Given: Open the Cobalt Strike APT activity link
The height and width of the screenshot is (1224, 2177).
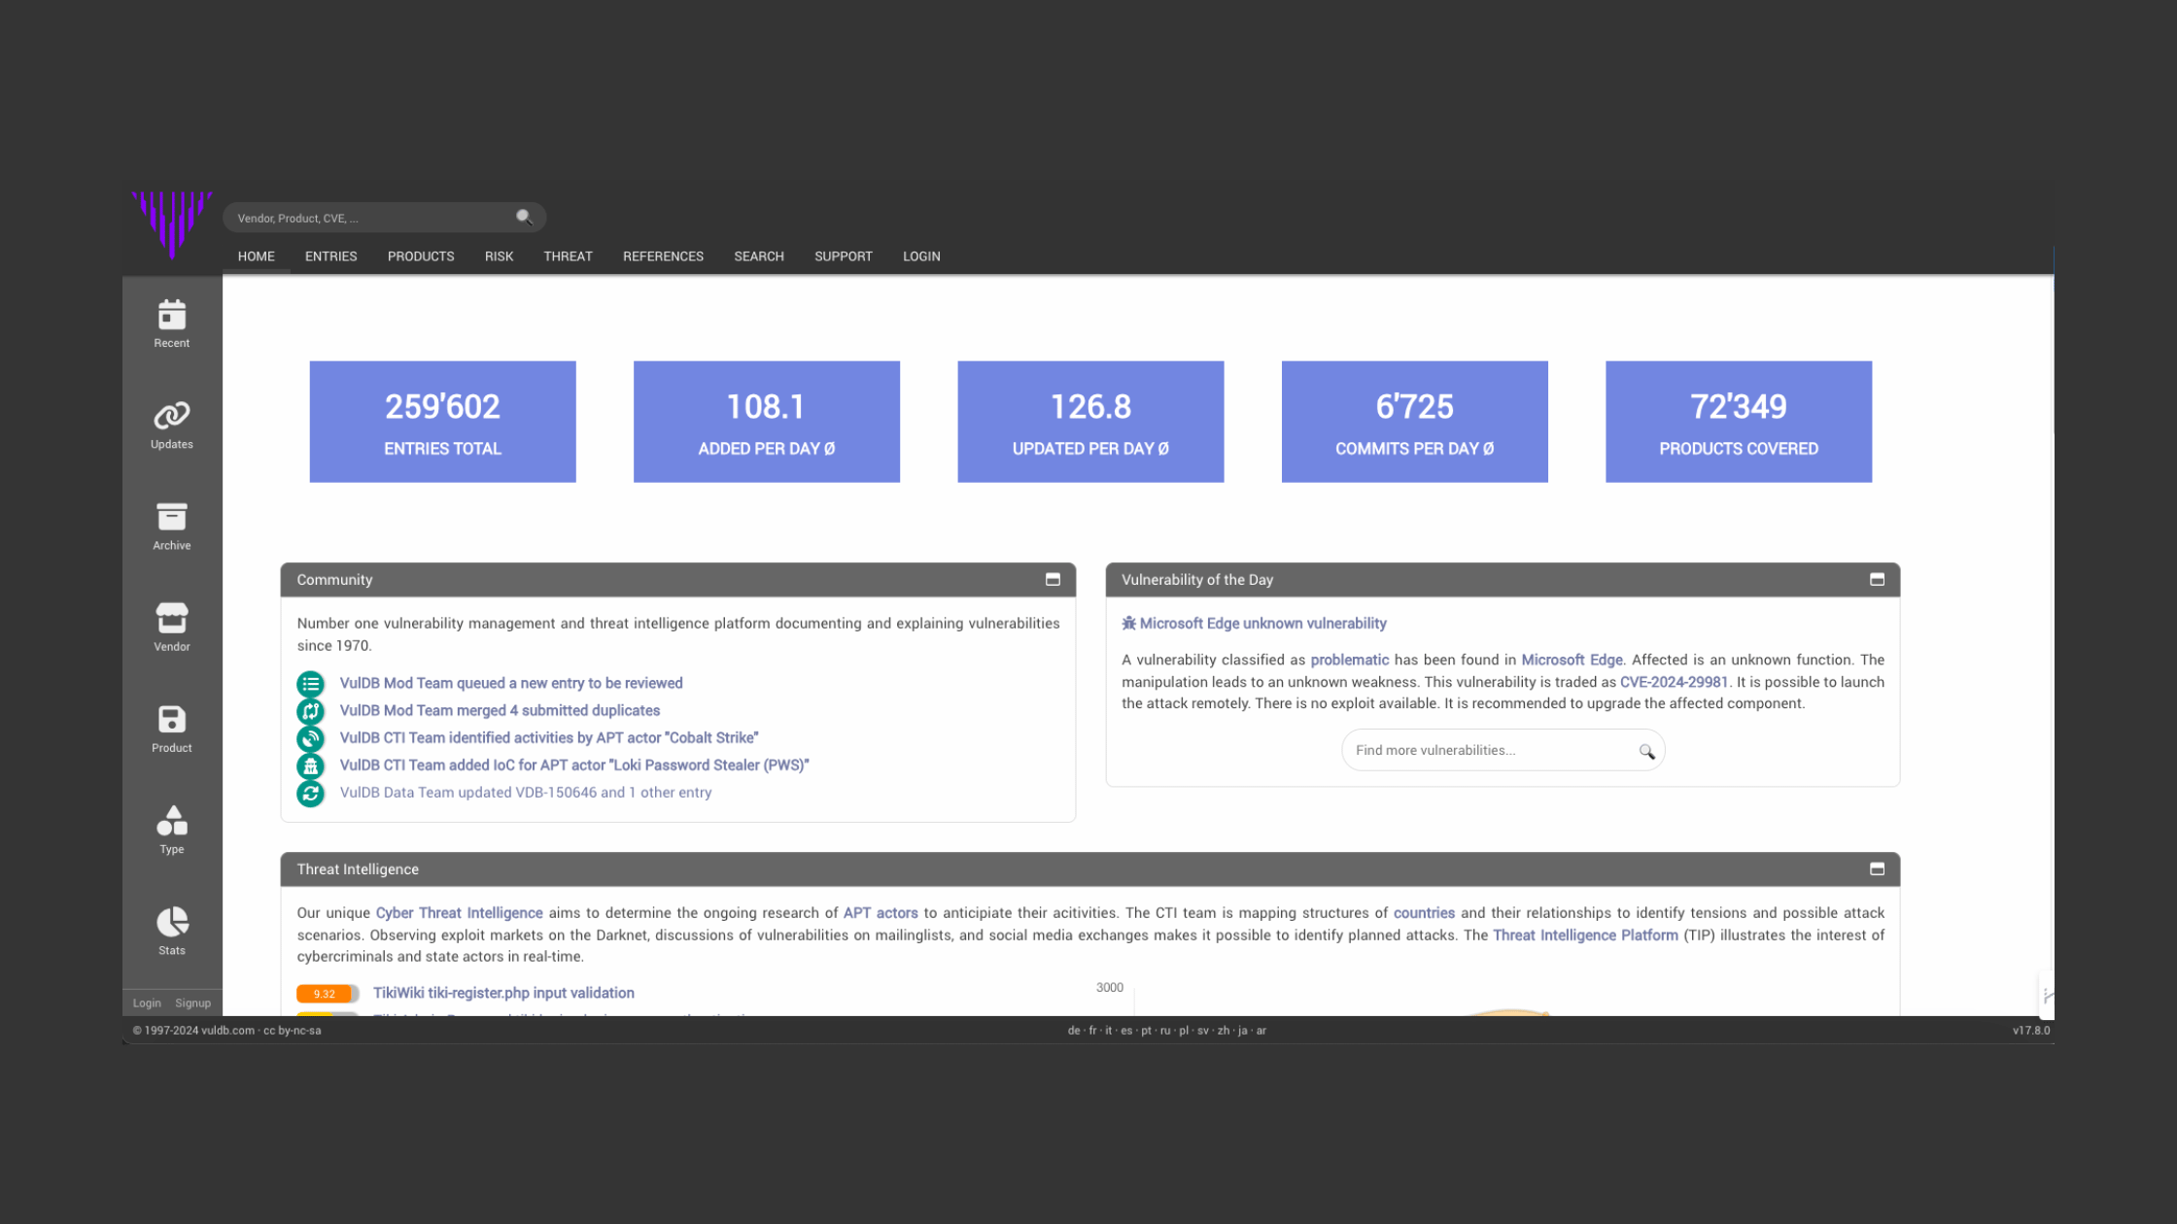Looking at the screenshot, I should pyautogui.click(x=549, y=738).
